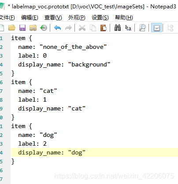The width and height of the screenshot is (178, 184).
Task: Open the 外观(P) menu
Action: [x=77, y=18]
